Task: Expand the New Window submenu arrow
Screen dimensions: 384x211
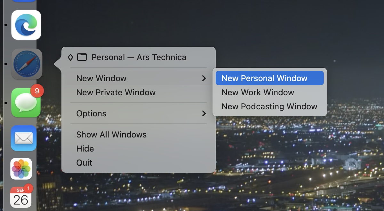Action: tap(204, 78)
